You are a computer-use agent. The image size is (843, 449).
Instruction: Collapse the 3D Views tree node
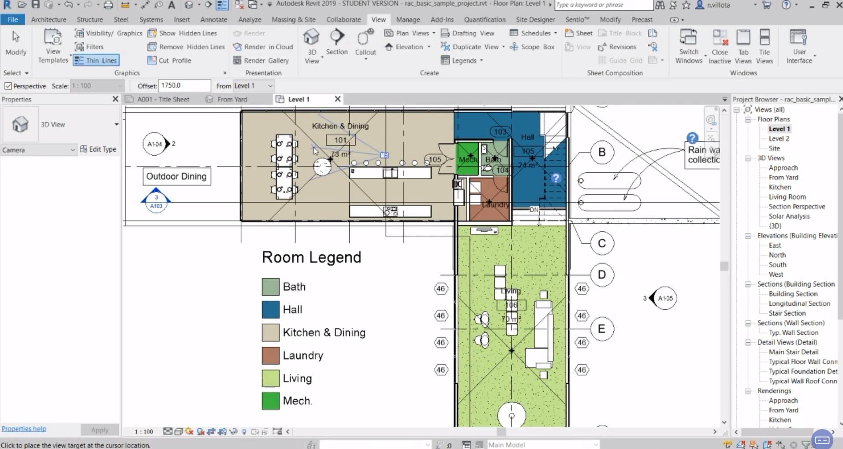click(x=748, y=158)
